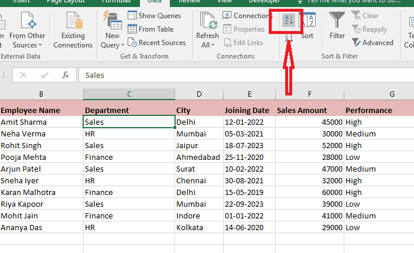Click the Sort A to Z icon
This screenshot has width=414, height=253.
288,21
